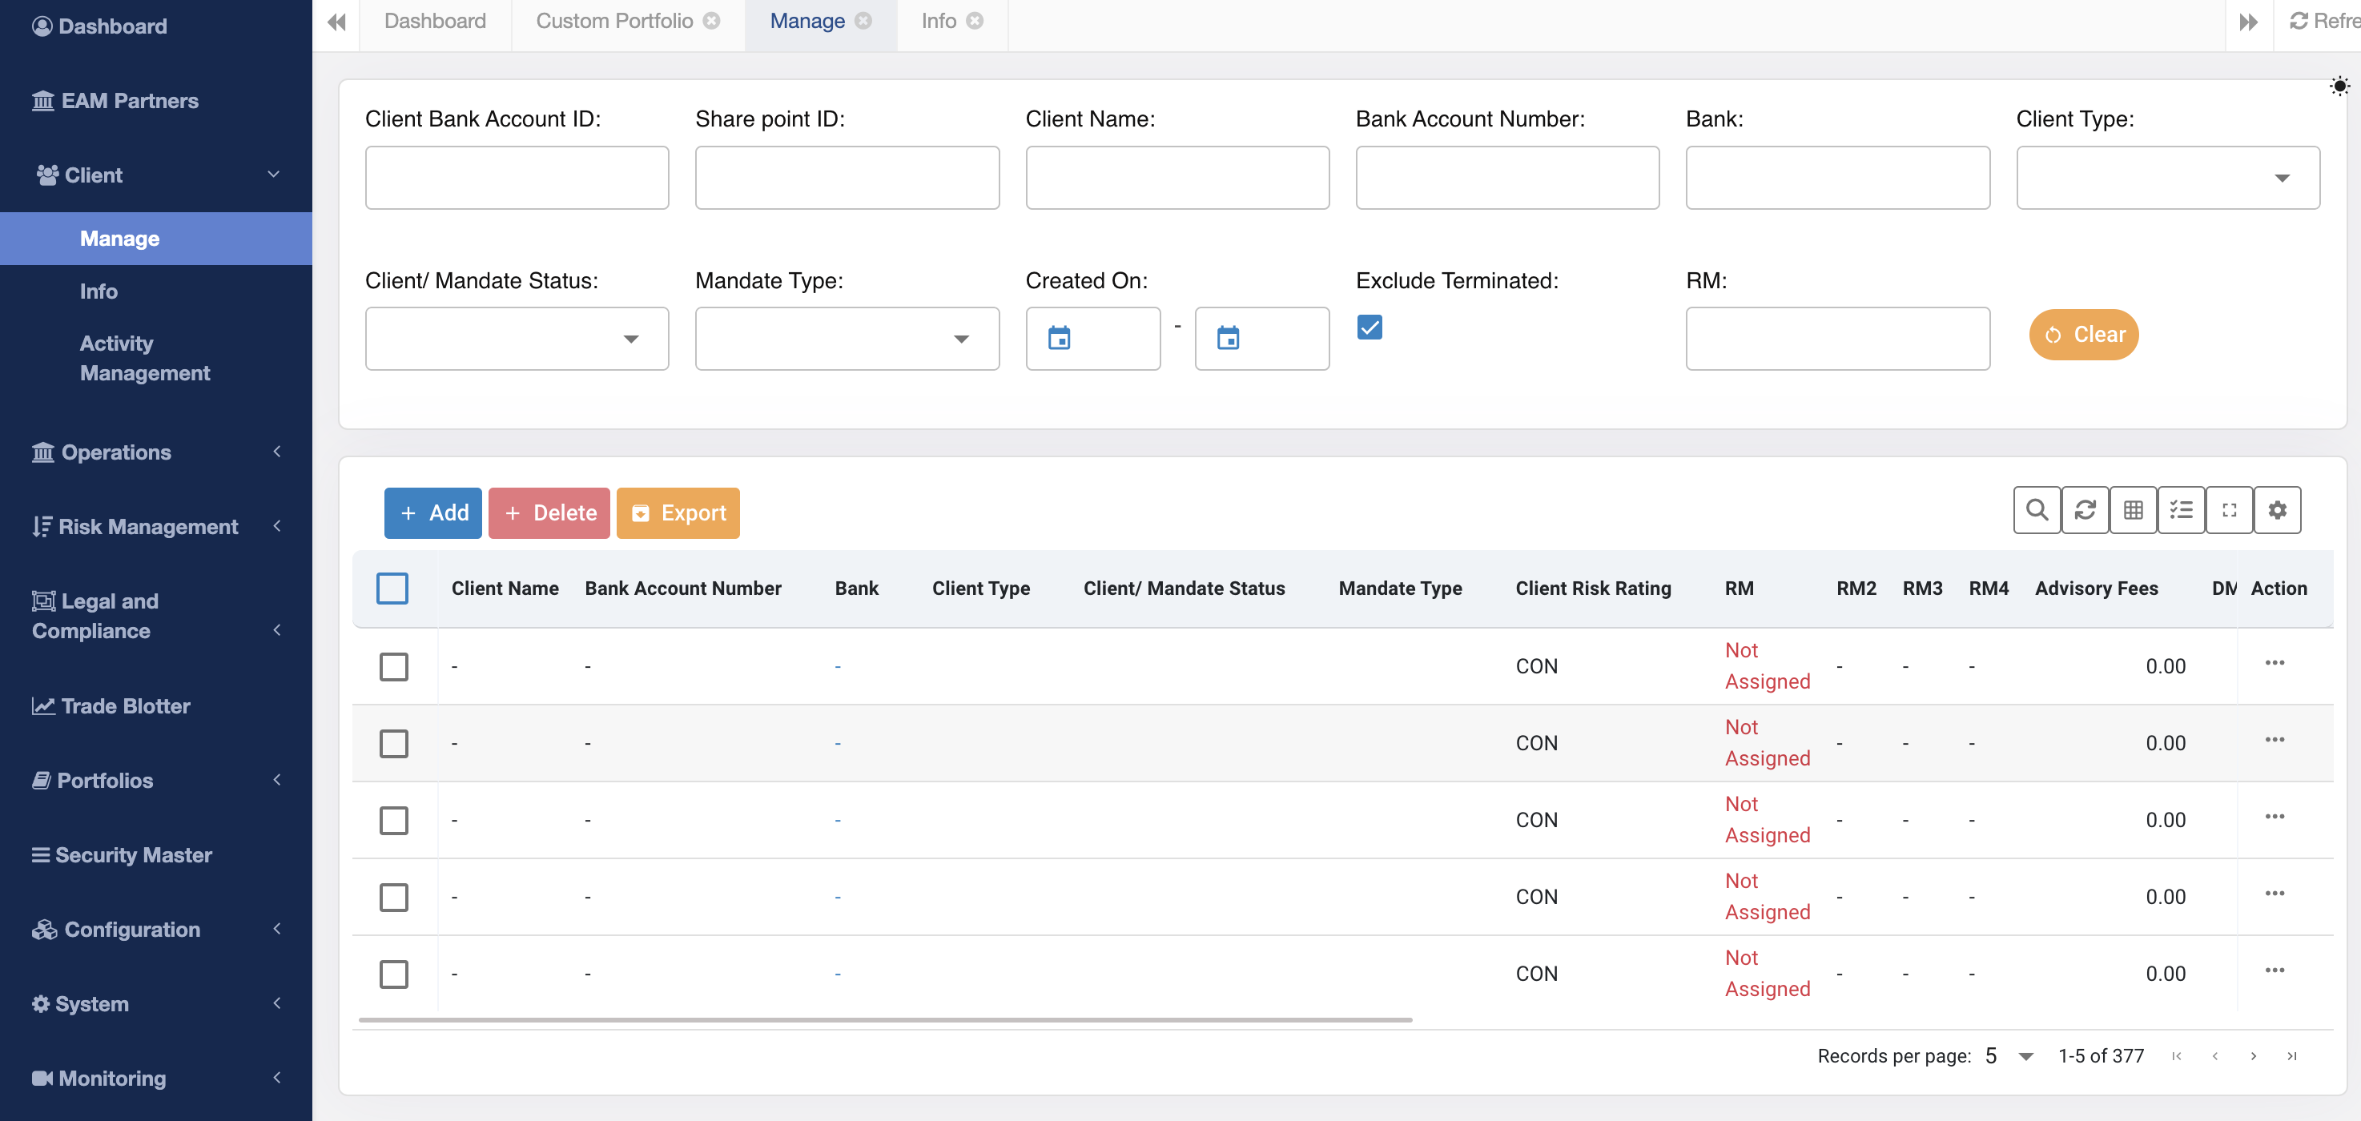Image resolution: width=2361 pixels, height=1121 pixels.
Task: Open Created On start date calendar
Action: pos(1059,338)
